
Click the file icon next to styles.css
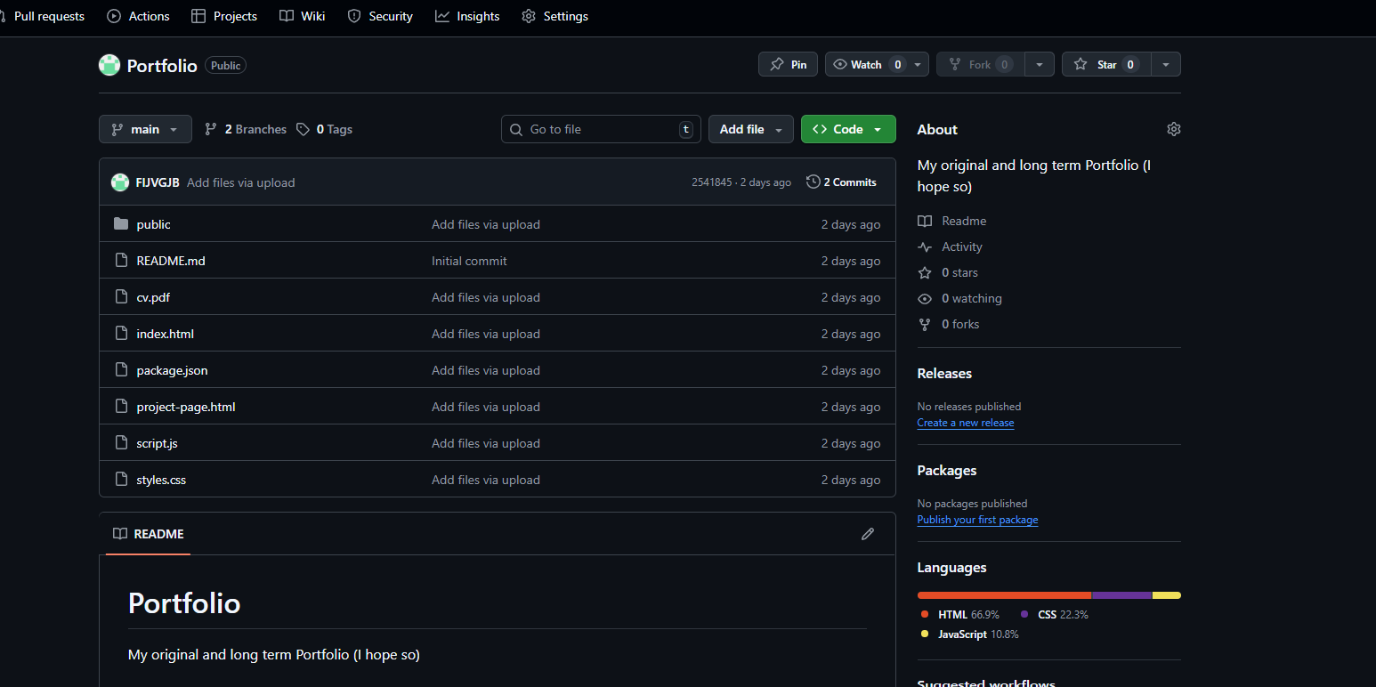[121, 479]
